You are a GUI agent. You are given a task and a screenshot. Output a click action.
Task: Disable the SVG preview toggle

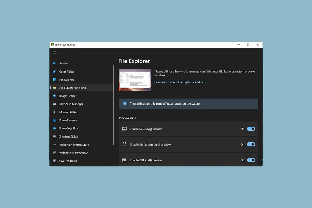251,129
